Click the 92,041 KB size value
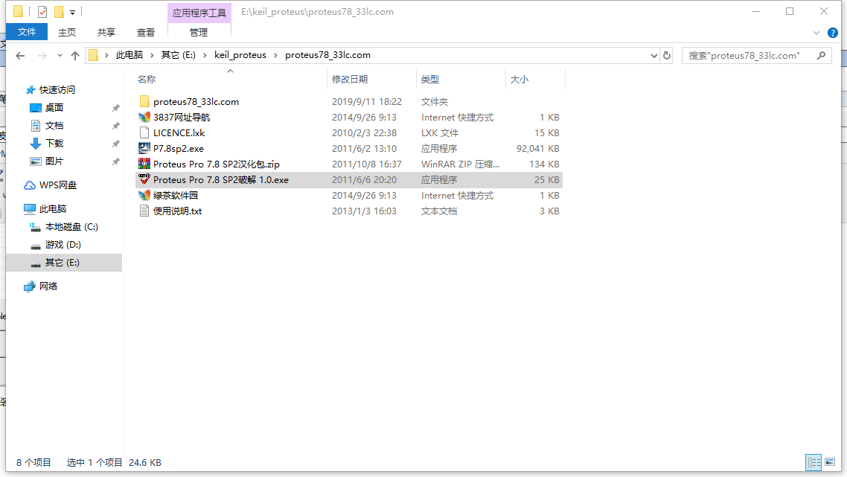Image resolution: width=847 pixels, height=477 pixels. [537, 149]
